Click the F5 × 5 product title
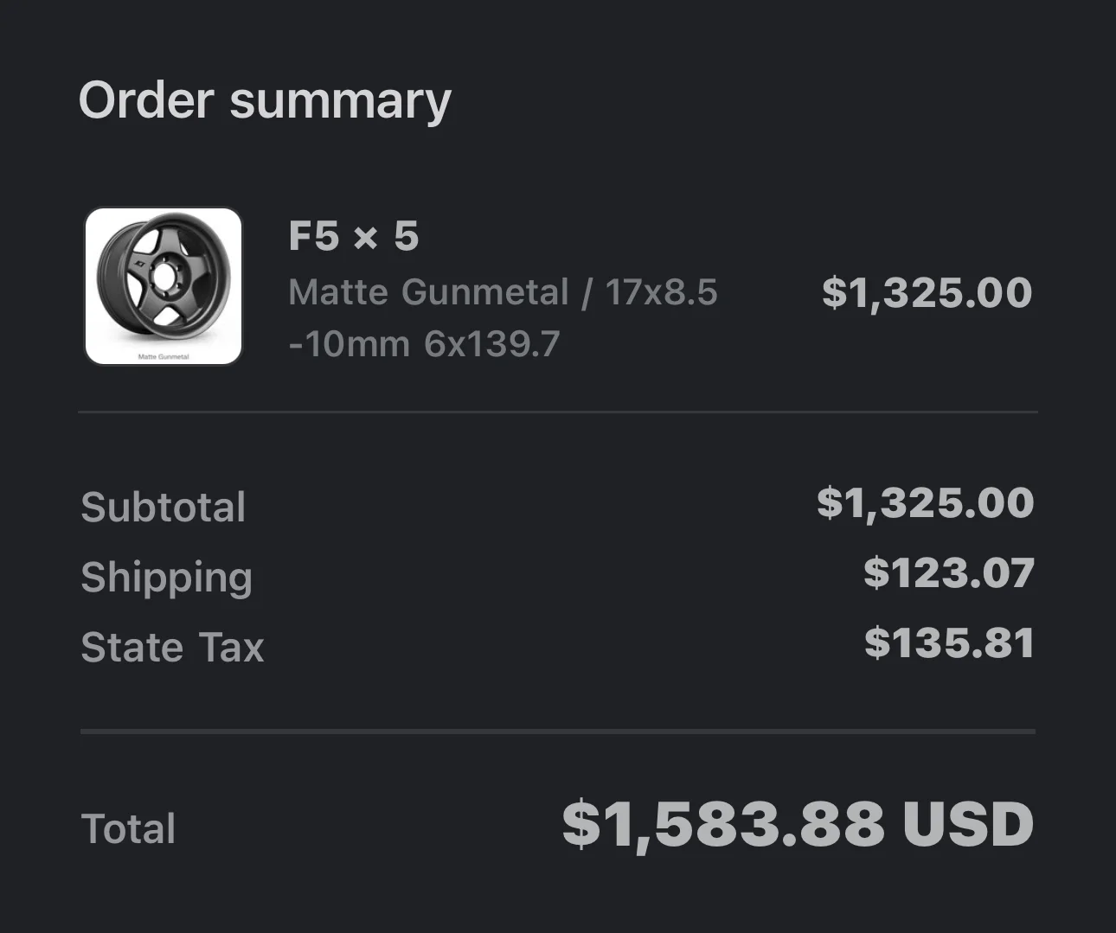 click(354, 236)
